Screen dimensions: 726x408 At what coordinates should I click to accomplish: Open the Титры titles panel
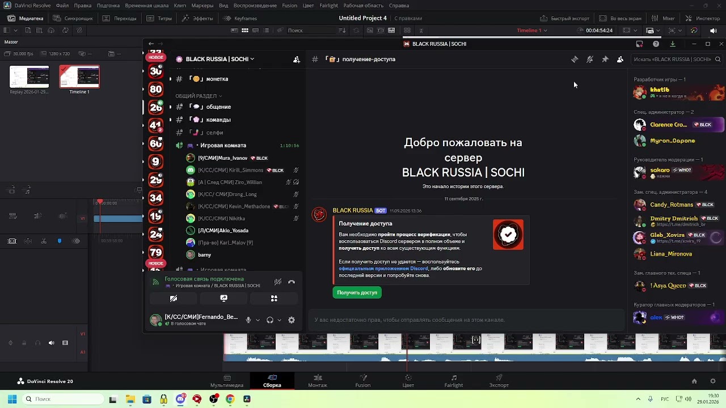click(159, 18)
